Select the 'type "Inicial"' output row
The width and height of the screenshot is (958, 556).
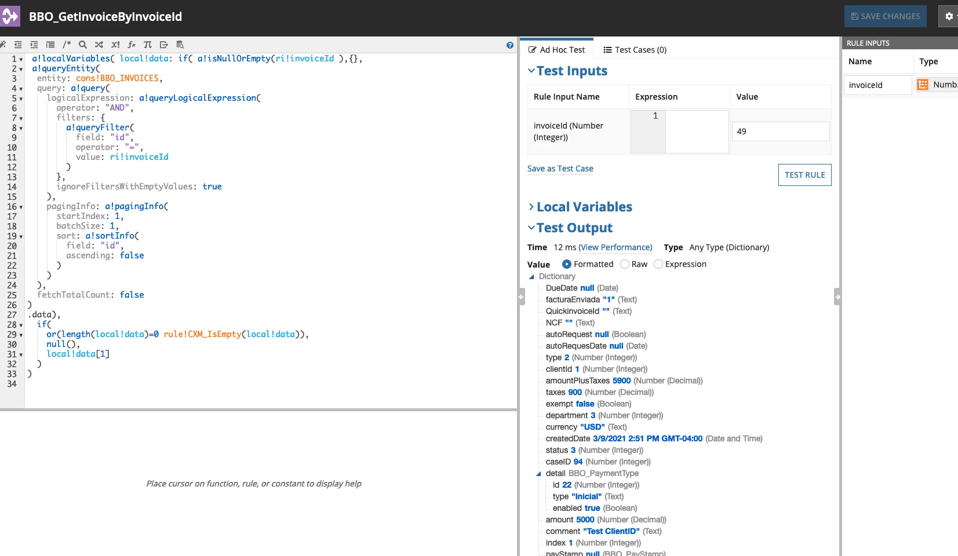point(588,496)
